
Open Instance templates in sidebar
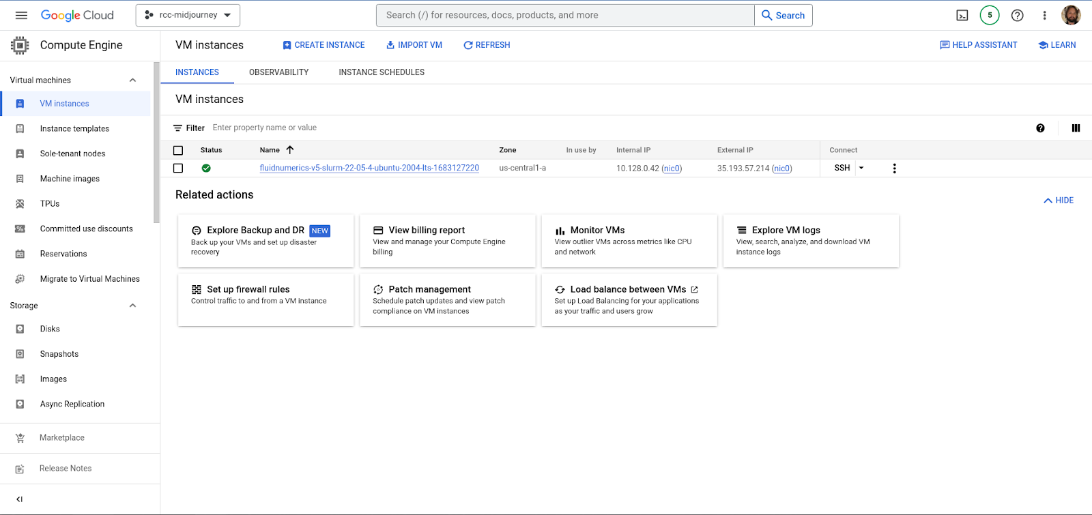(74, 128)
